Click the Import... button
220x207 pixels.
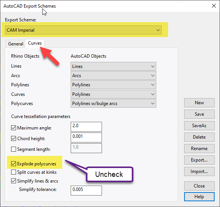(199, 171)
